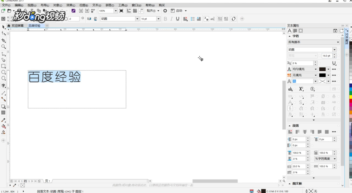
Task: Open the 所有脚本 script dropdown
Action: 314,42
